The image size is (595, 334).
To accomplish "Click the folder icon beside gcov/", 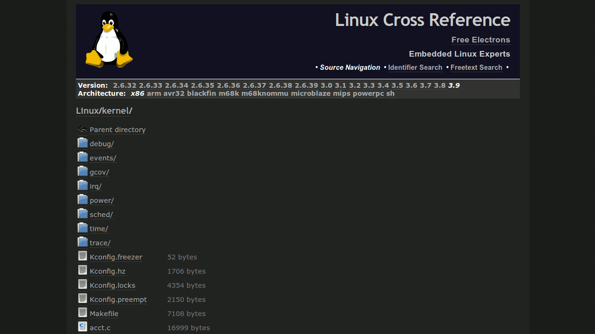I will [82, 171].
